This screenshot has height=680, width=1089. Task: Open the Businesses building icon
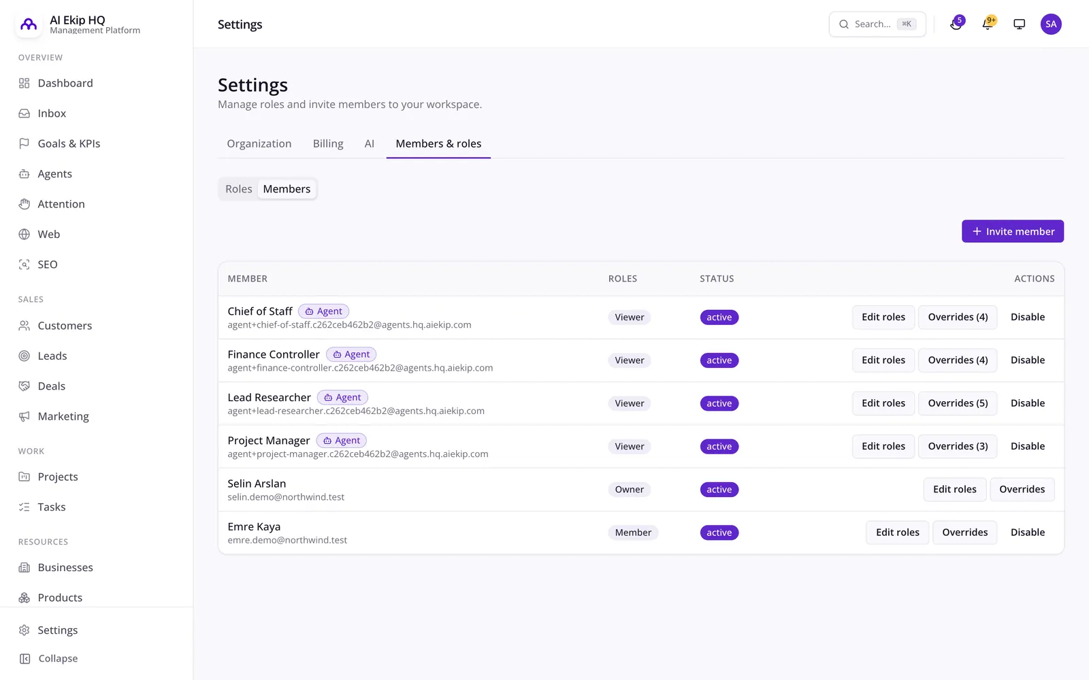25,568
